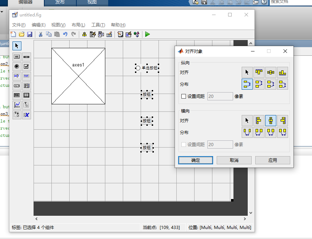Choose the ActiveX Control palette tool
Image resolution: width=312 pixels, height=239 pixels.
(26, 115)
